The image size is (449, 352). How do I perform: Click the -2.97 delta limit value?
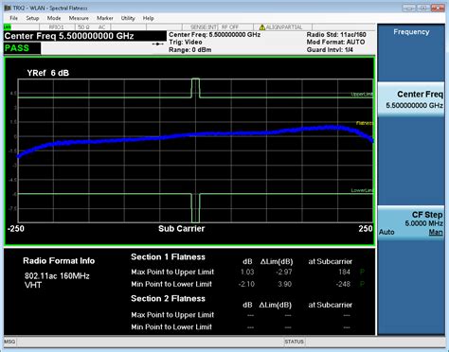click(283, 272)
